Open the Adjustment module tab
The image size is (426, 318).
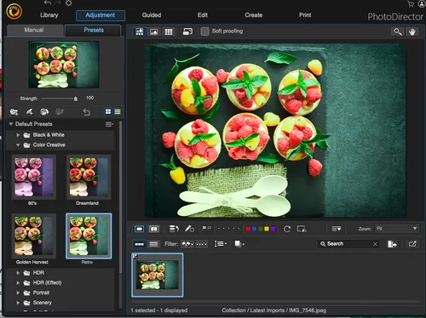(101, 15)
